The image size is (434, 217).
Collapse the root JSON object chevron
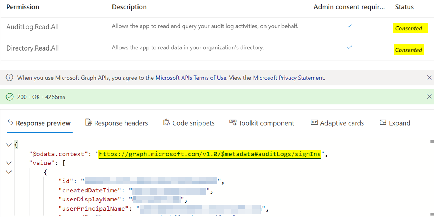pyautogui.click(x=9, y=145)
